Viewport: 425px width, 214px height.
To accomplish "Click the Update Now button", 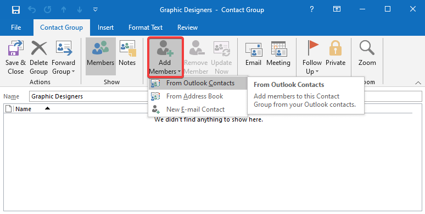I will click(x=221, y=57).
